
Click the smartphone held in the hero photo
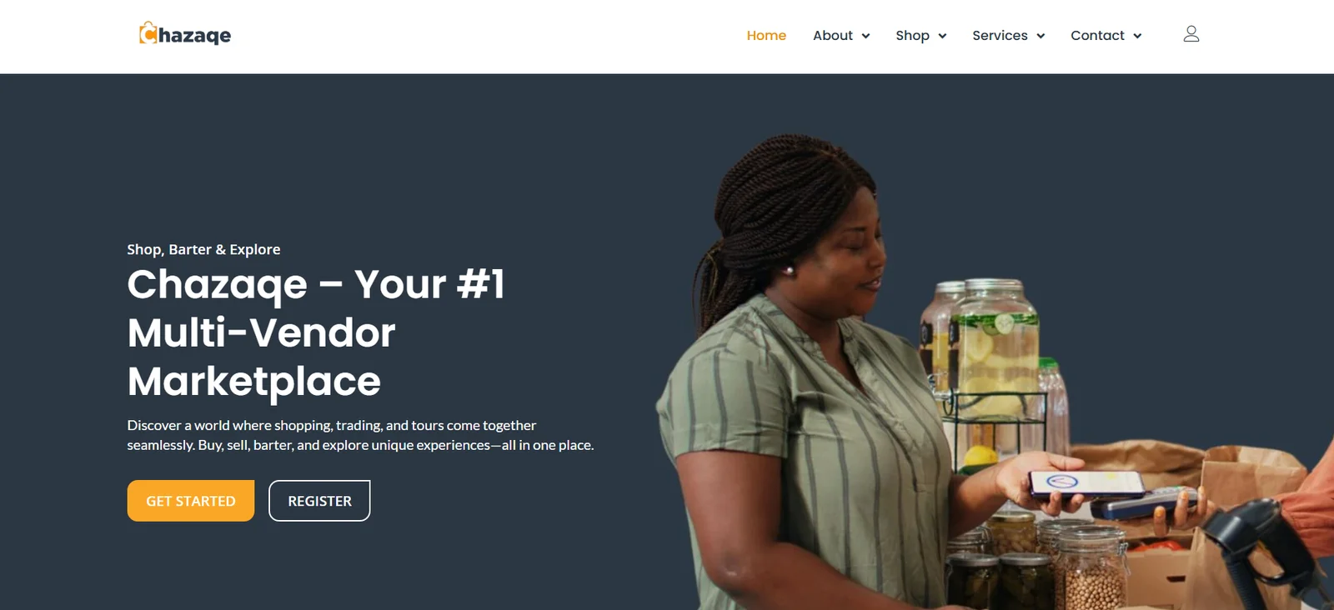coord(1088,484)
